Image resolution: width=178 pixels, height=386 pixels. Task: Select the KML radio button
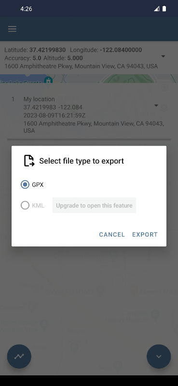25,206
